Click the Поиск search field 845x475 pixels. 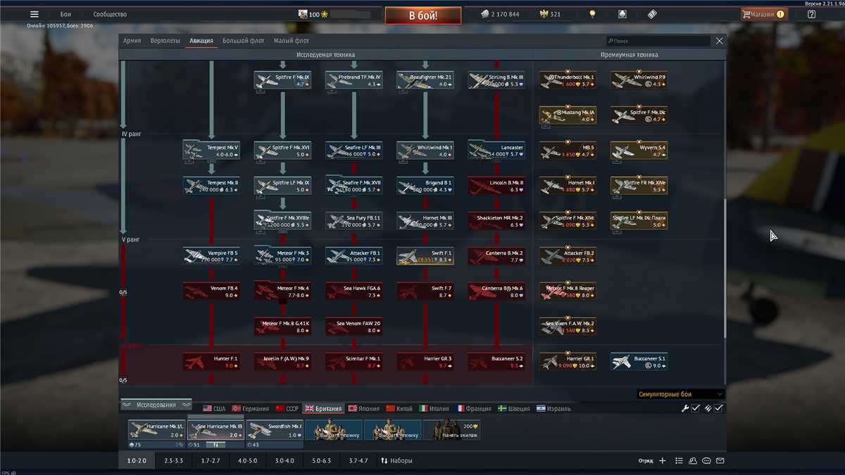(658, 42)
